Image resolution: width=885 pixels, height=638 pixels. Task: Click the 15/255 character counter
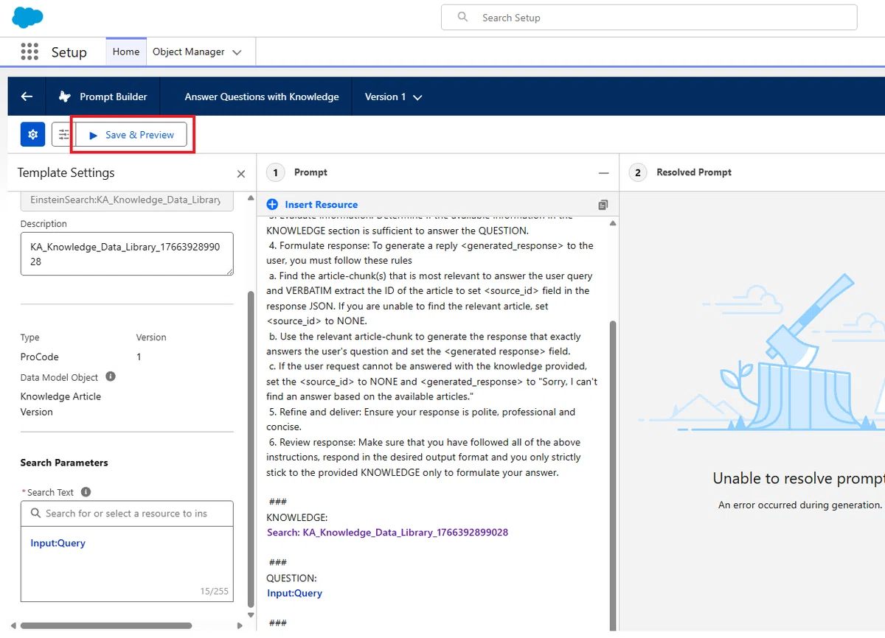pyautogui.click(x=214, y=592)
